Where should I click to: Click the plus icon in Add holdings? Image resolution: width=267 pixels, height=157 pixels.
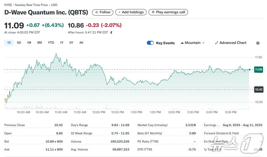(x=120, y=12)
